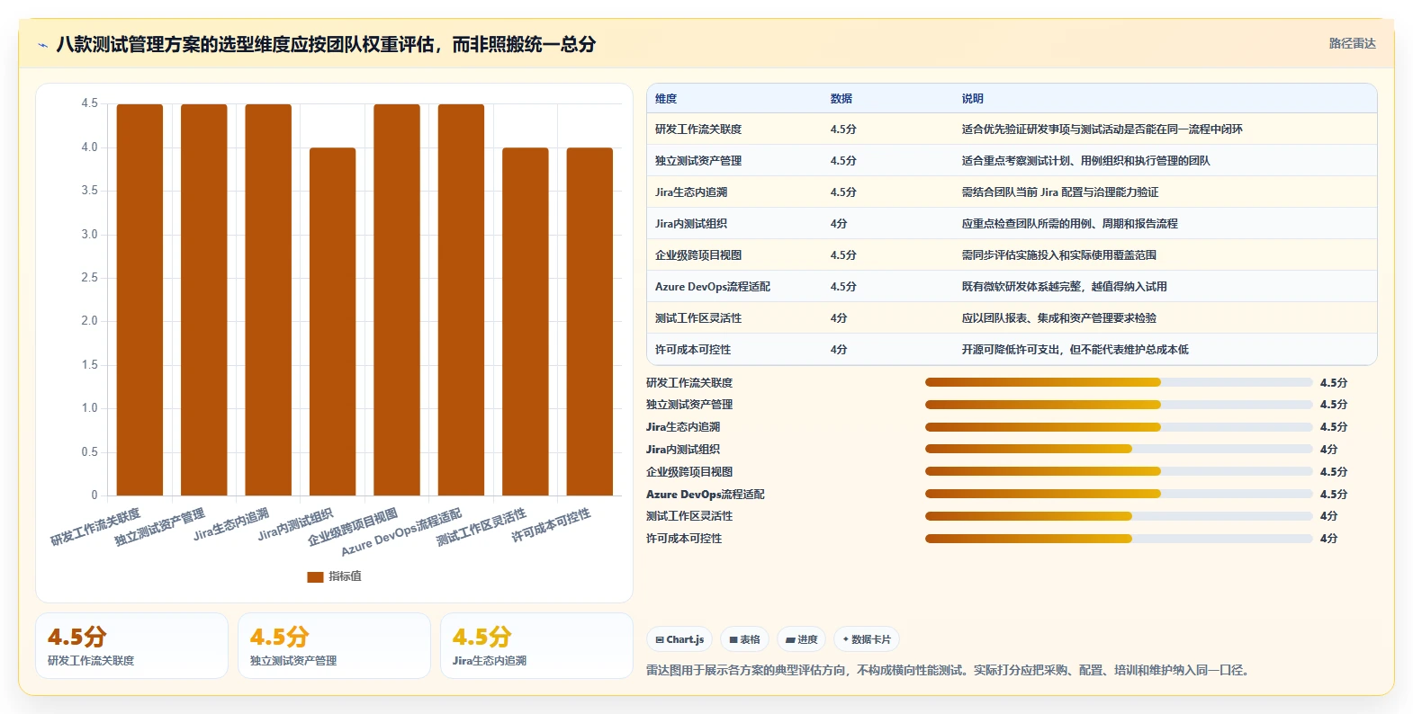Select the Jira生态内追溯 table row
Image resolution: width=1413 pixels, height=714 pixels.
tap(1012, 192)
